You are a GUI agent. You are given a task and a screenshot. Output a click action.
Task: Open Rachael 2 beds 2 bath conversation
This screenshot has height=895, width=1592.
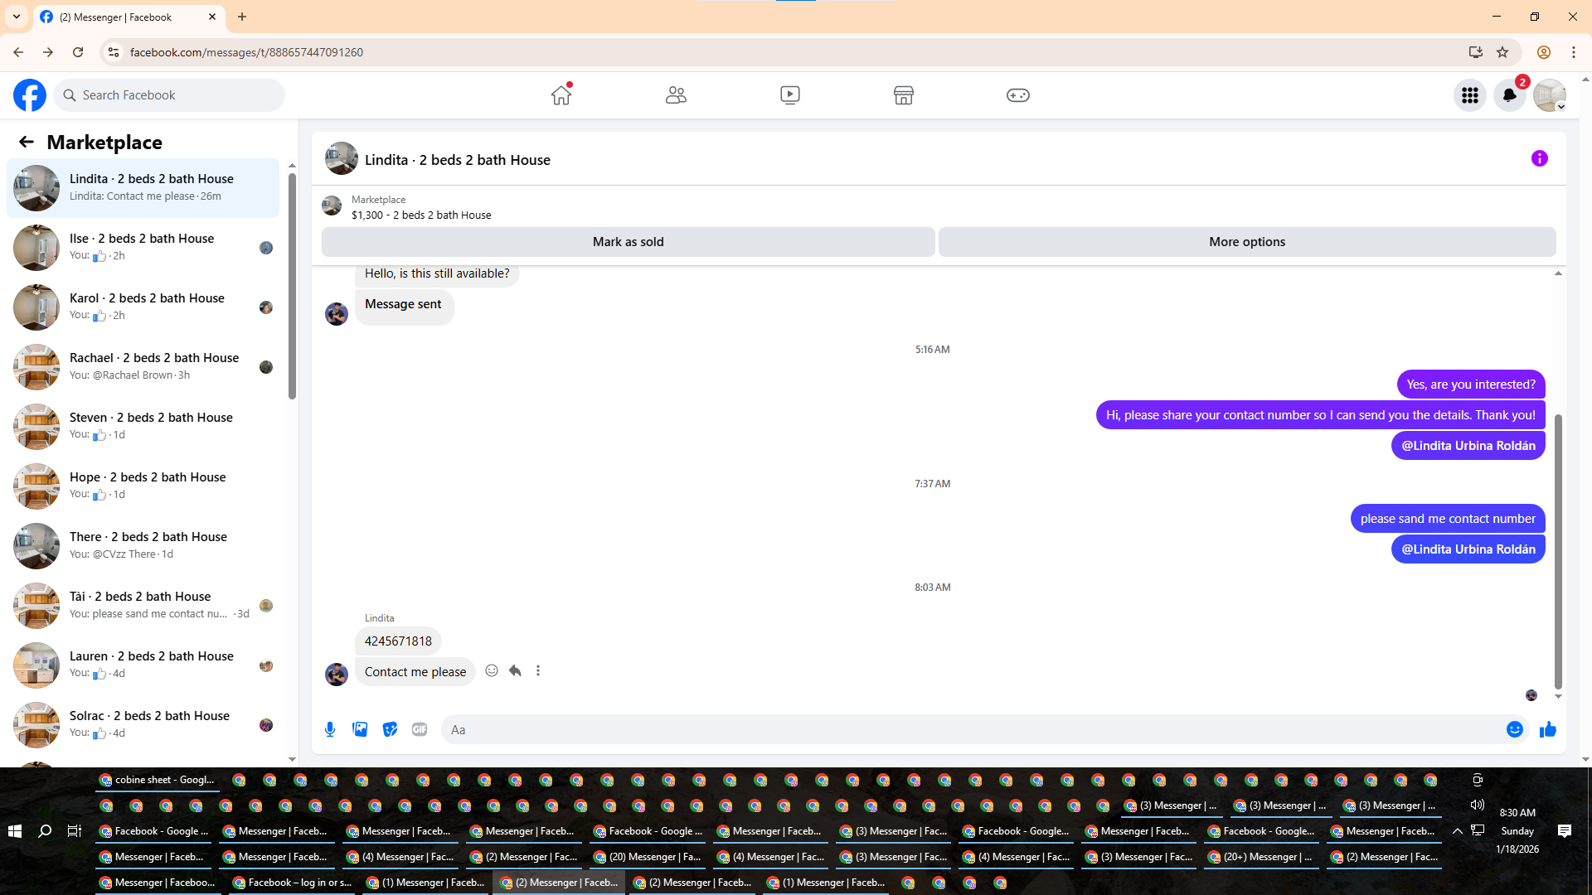[154, 365]
